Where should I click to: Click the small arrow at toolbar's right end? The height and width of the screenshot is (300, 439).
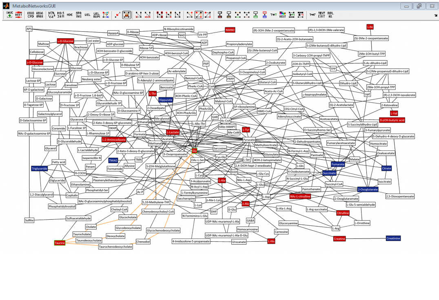click(x=435, y=15)
